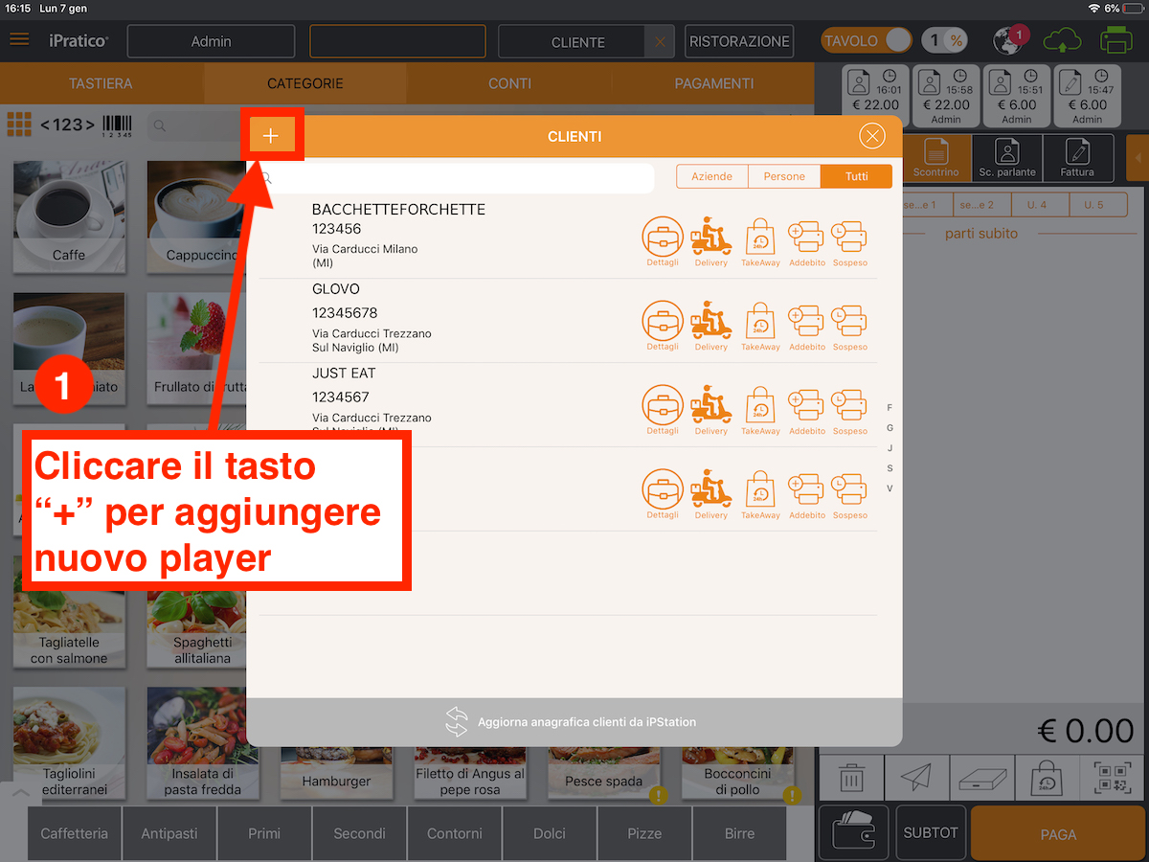The height and width of the screenshot is (862, 1149).
Task: Open the wallet icon
Action: (854, 832)
